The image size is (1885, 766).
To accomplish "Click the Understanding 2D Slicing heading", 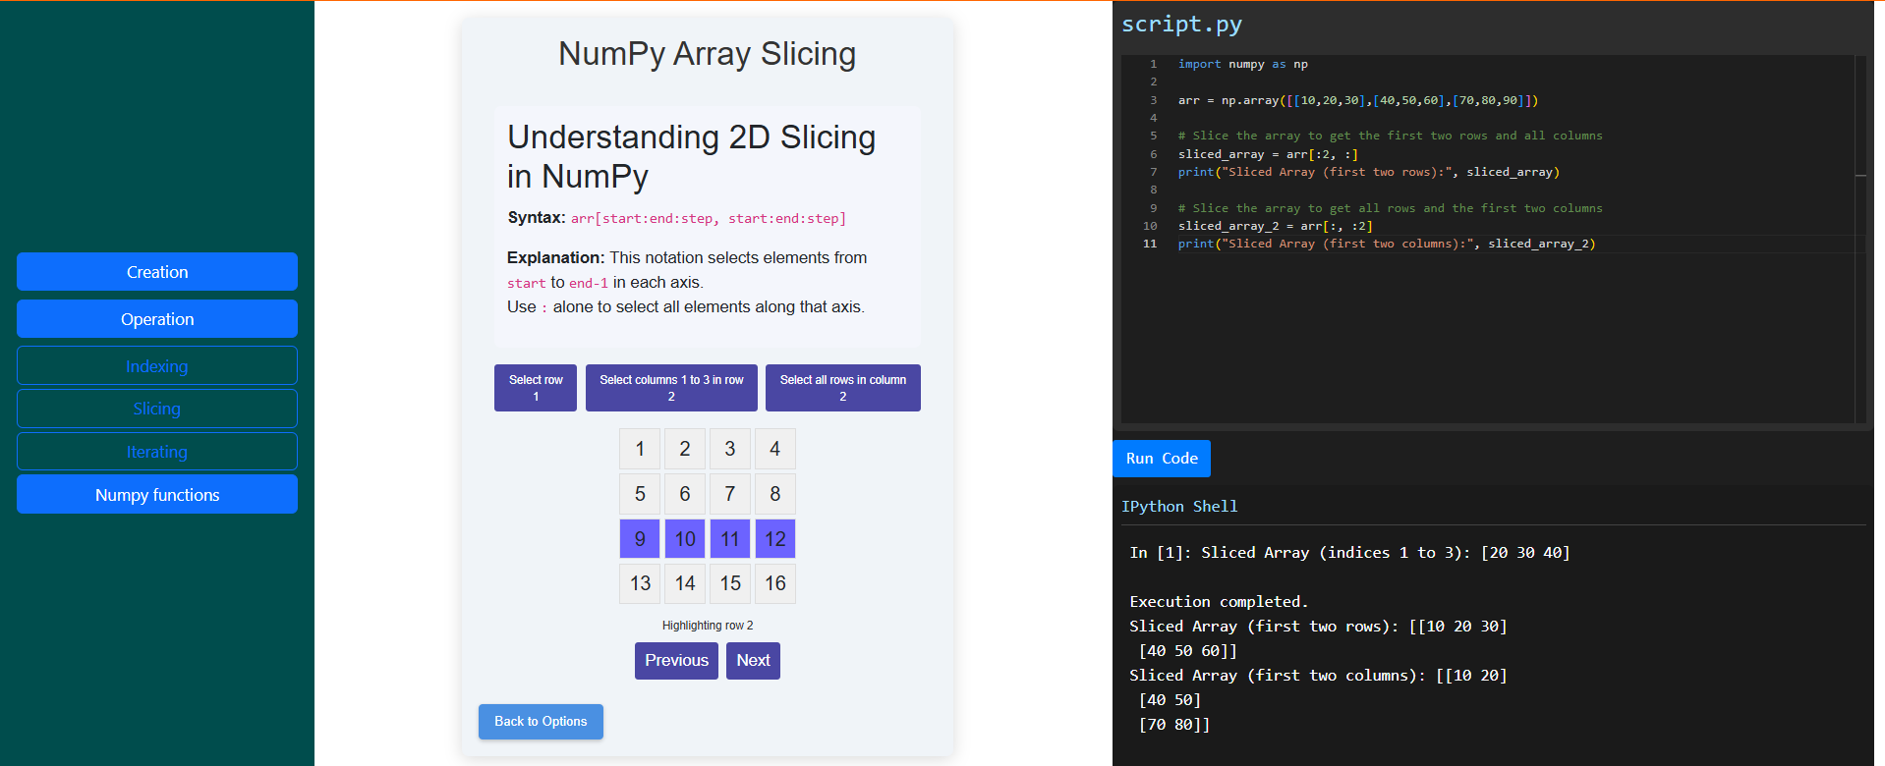I will tap(692, 157).
